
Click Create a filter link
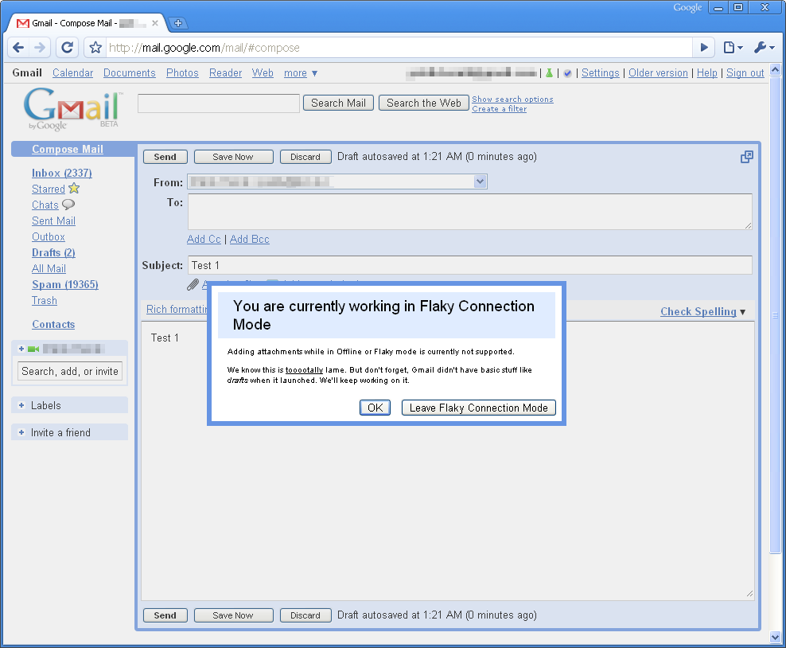500,109
